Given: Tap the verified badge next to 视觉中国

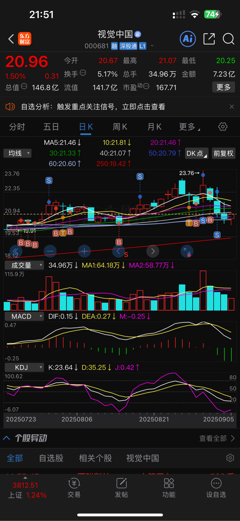Looking at the screenshot, I should click(138, 34).
